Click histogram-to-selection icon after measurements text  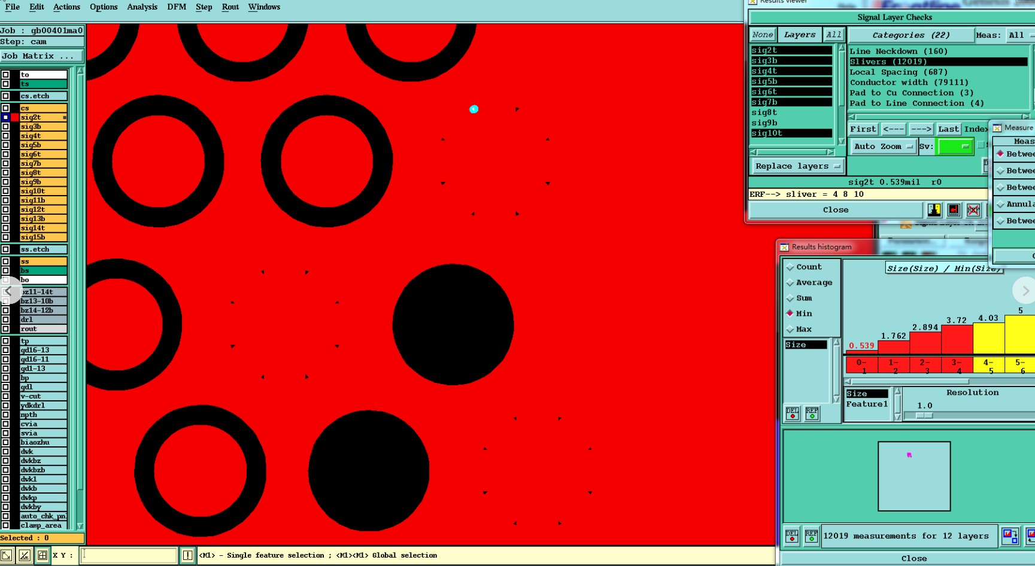click(1010, 535)
